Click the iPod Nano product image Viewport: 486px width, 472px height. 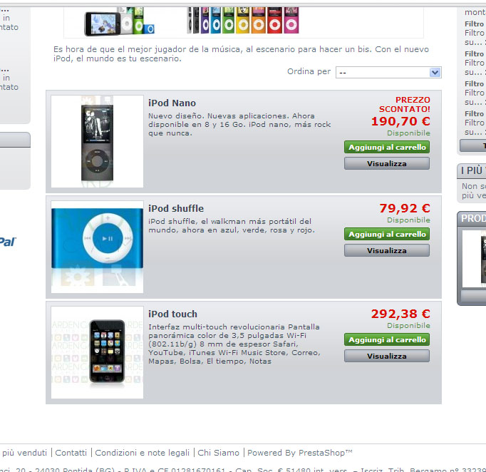point(97,141)
